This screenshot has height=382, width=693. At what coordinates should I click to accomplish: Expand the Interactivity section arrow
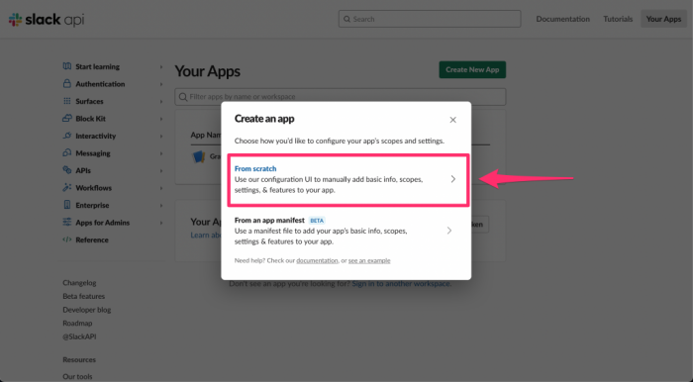[161, 136]
